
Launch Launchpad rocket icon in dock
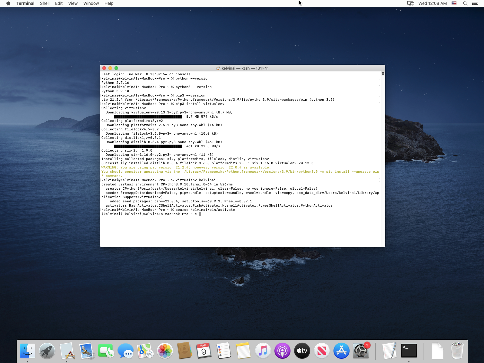click(47, 351)
